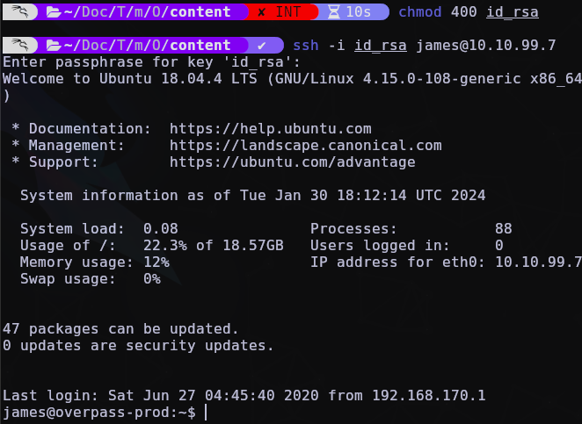
Task: Click the underlined id_rsa in chmod command
Action: 513,12
